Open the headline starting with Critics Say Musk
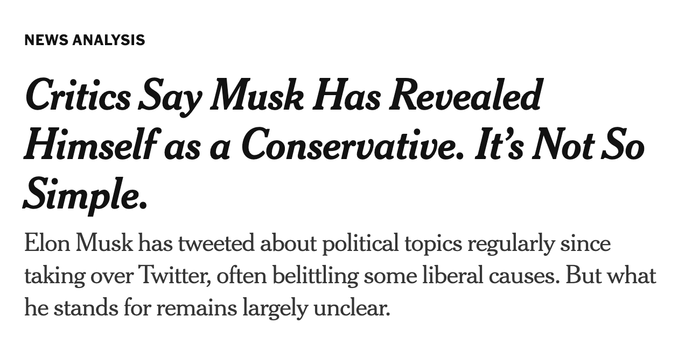This screenshot has width=685, height=345. point(334,144)
